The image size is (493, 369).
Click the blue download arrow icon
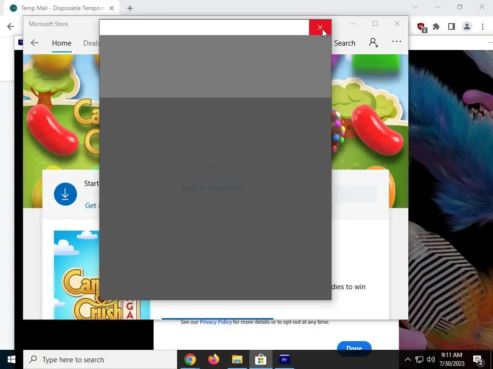(x=65, y=194)
